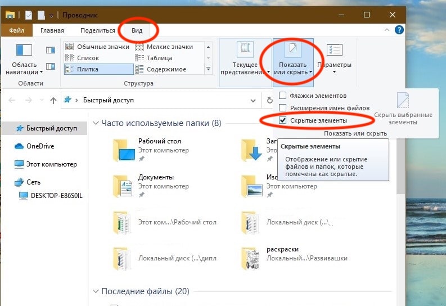Click the vertical scrollbar thumb

(400, 166)
